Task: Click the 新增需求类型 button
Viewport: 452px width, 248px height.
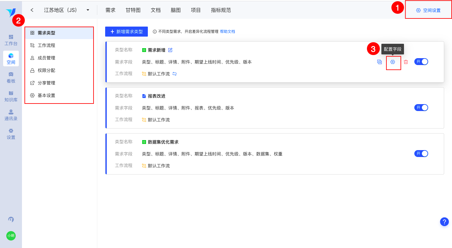Action: (126, 32)
